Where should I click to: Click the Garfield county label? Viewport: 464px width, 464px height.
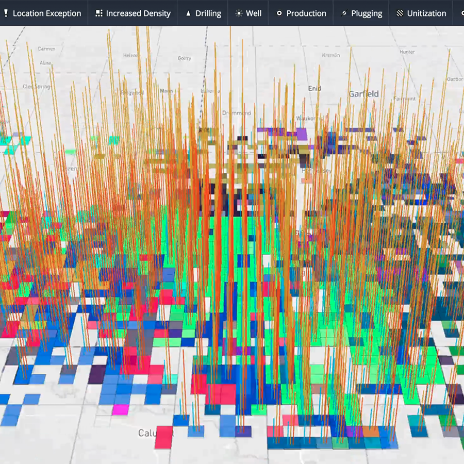(363, 94)
